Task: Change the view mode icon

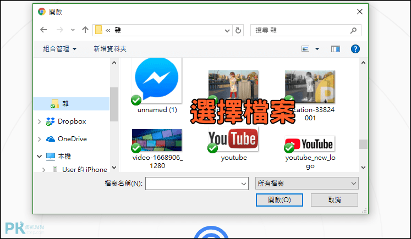Action: (x=305, y=49)
